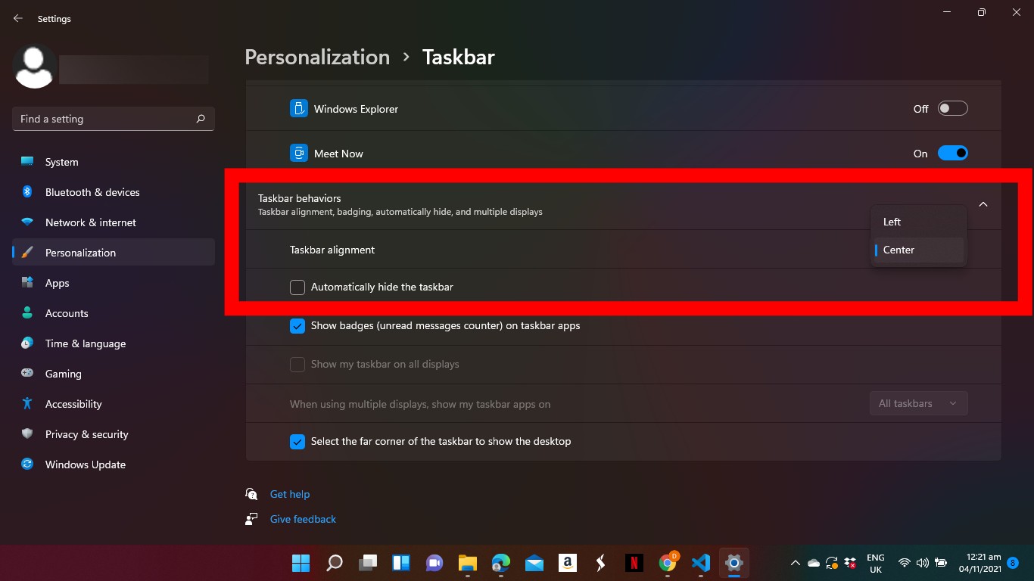Open the notification center badge
This screenshot has width=1034, height=581.
1013,563
